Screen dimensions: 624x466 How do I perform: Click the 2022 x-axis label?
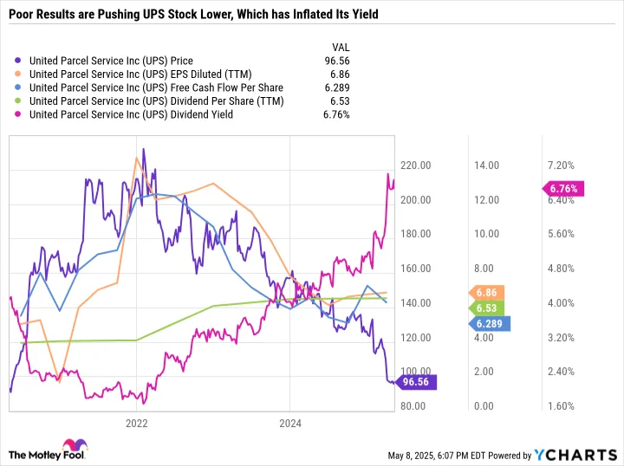point(137,424)
